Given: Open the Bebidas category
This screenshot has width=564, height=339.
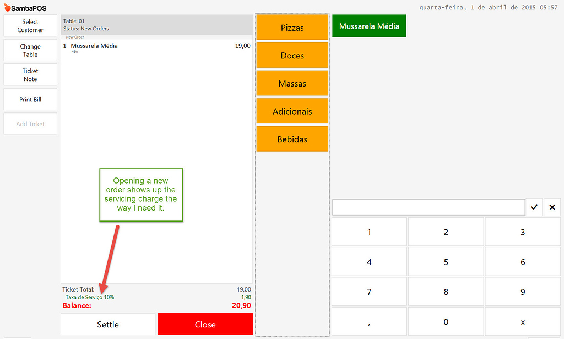Looking at the screenshot, I should (292, 139).
